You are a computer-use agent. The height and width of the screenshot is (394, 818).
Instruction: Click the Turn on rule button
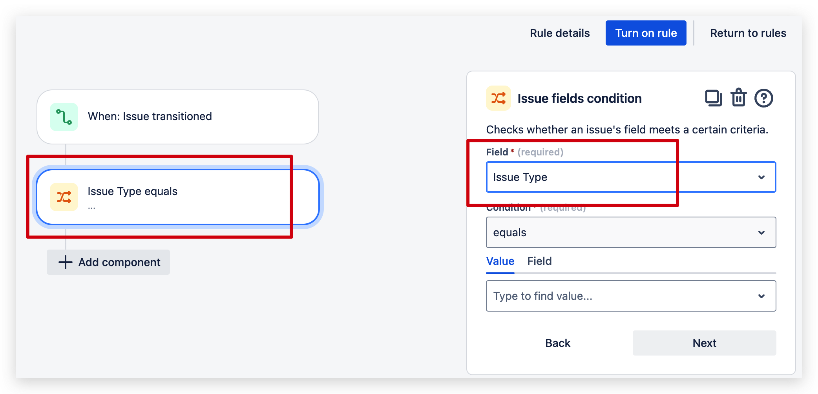tap(646, 33)
